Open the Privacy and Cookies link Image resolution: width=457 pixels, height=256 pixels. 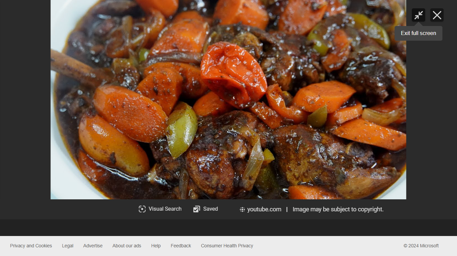(31, 246)
